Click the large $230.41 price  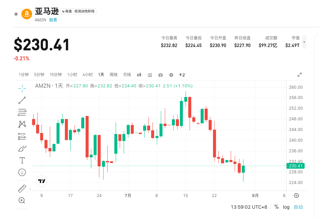tap(41, 44)
